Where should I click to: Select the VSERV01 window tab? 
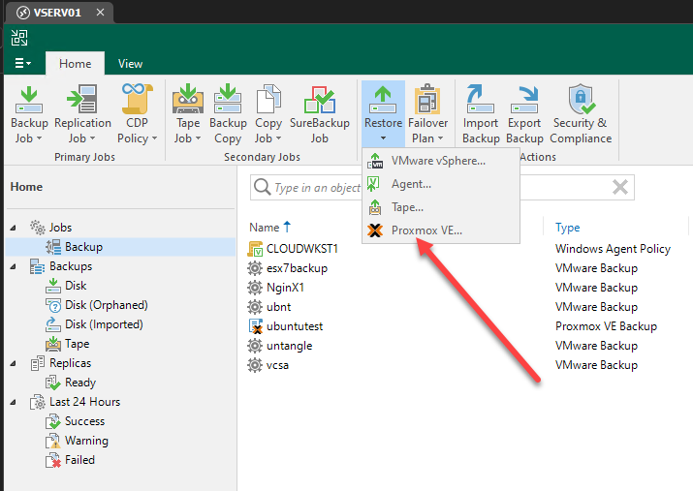(x=57, y=13)
